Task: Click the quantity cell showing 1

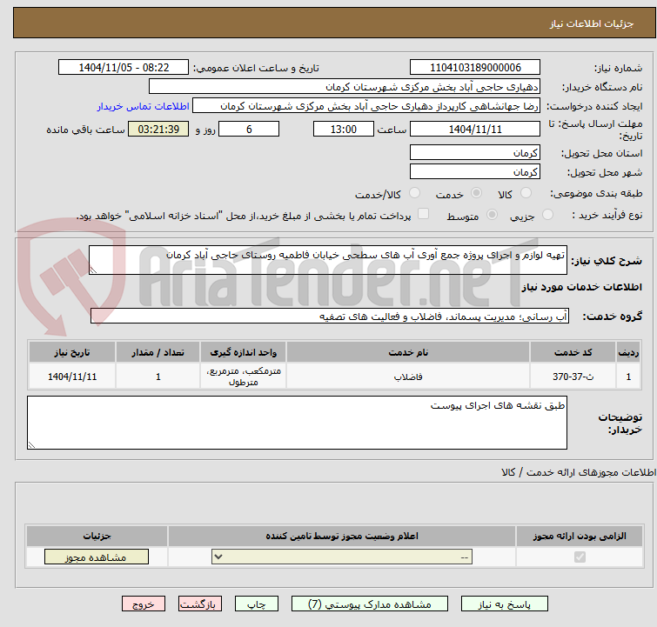Action: point(158,377)
